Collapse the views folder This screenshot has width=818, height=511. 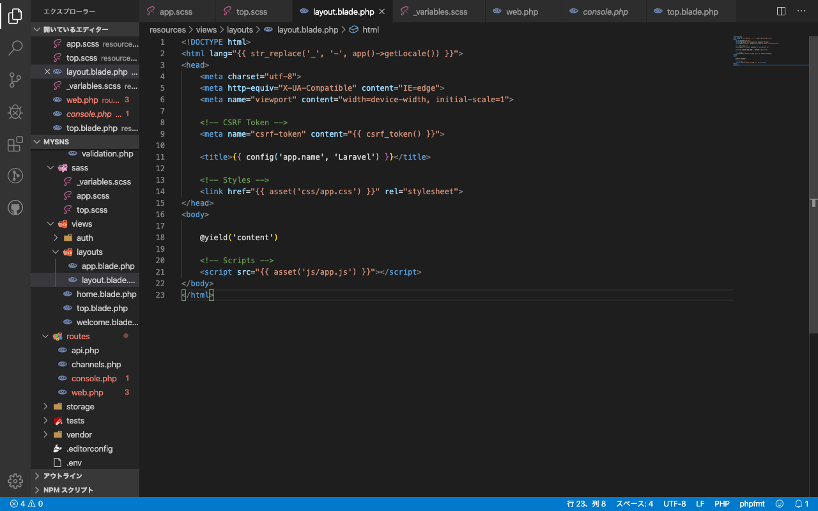point(85,224)
